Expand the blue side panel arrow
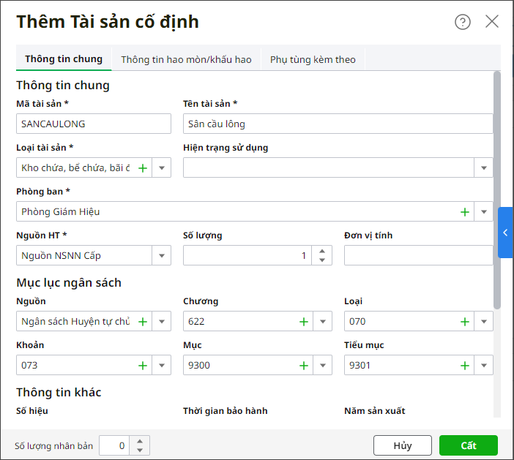Image resolution: width=514 pixels, height=460 pixels. (505, 233)
